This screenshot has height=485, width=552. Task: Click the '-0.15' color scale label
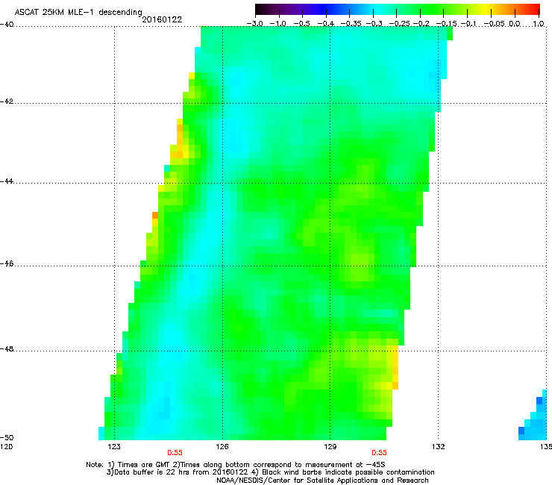pos(446,24)
